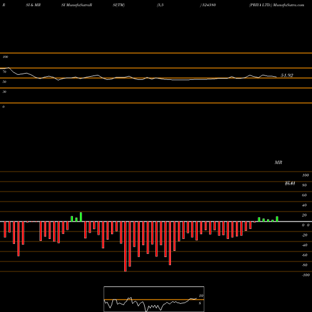Viewport: 312px width, 312px height.
Task: Click the MR label above the histogram
Action: point(278,162)
